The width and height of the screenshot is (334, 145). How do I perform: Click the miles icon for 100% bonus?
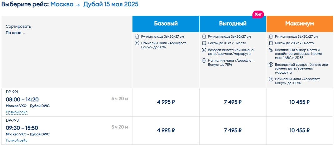coord(271,79)
